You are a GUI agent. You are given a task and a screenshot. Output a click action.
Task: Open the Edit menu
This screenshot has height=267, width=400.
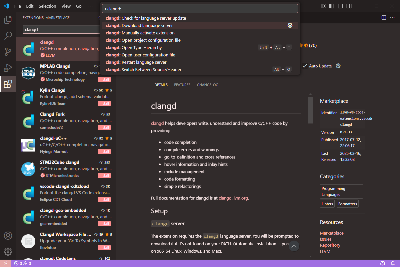click(x=30, y=6)
